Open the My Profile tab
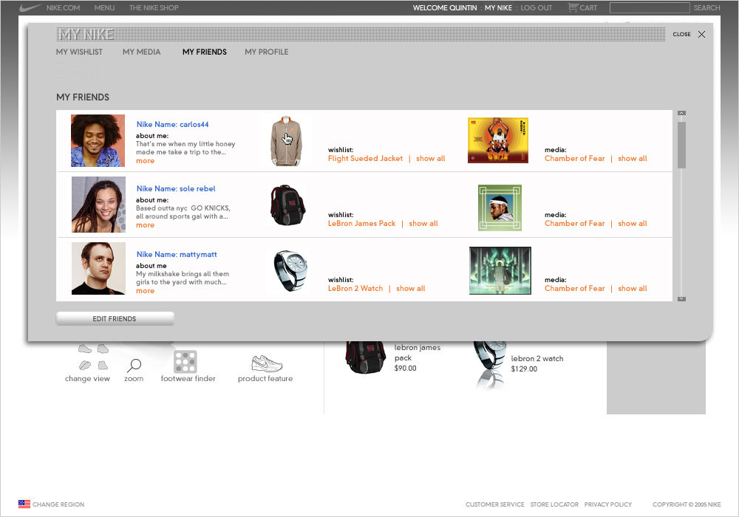Screen dimensions: 739x517 pyautogui.click(x=266, y=52)
